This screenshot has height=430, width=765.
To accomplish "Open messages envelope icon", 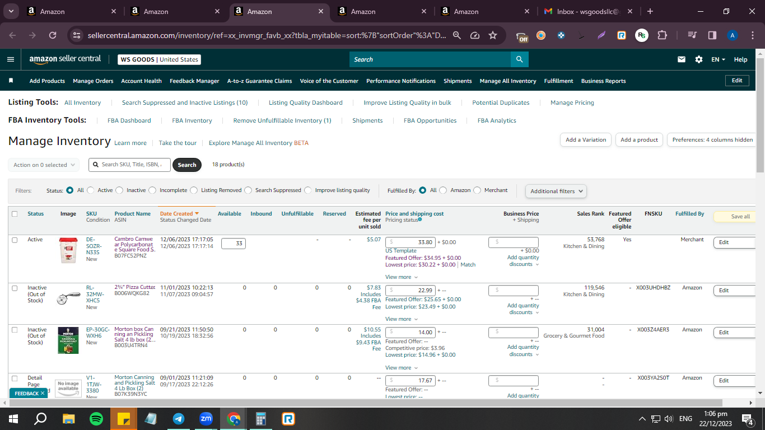I will click(x=682, y=59).
